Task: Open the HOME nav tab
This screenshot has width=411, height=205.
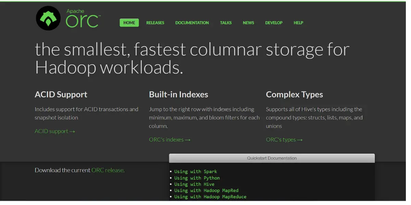Action: click(129, 23)
